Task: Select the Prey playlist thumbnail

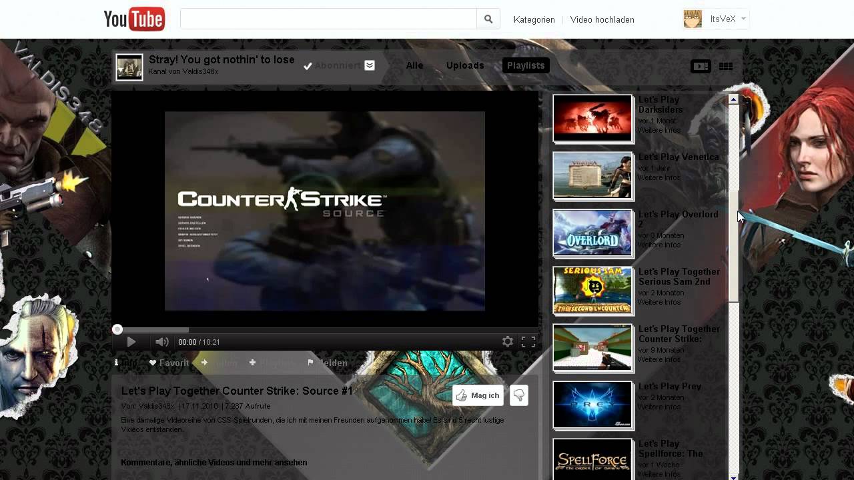Action: (x=592, y=405)
